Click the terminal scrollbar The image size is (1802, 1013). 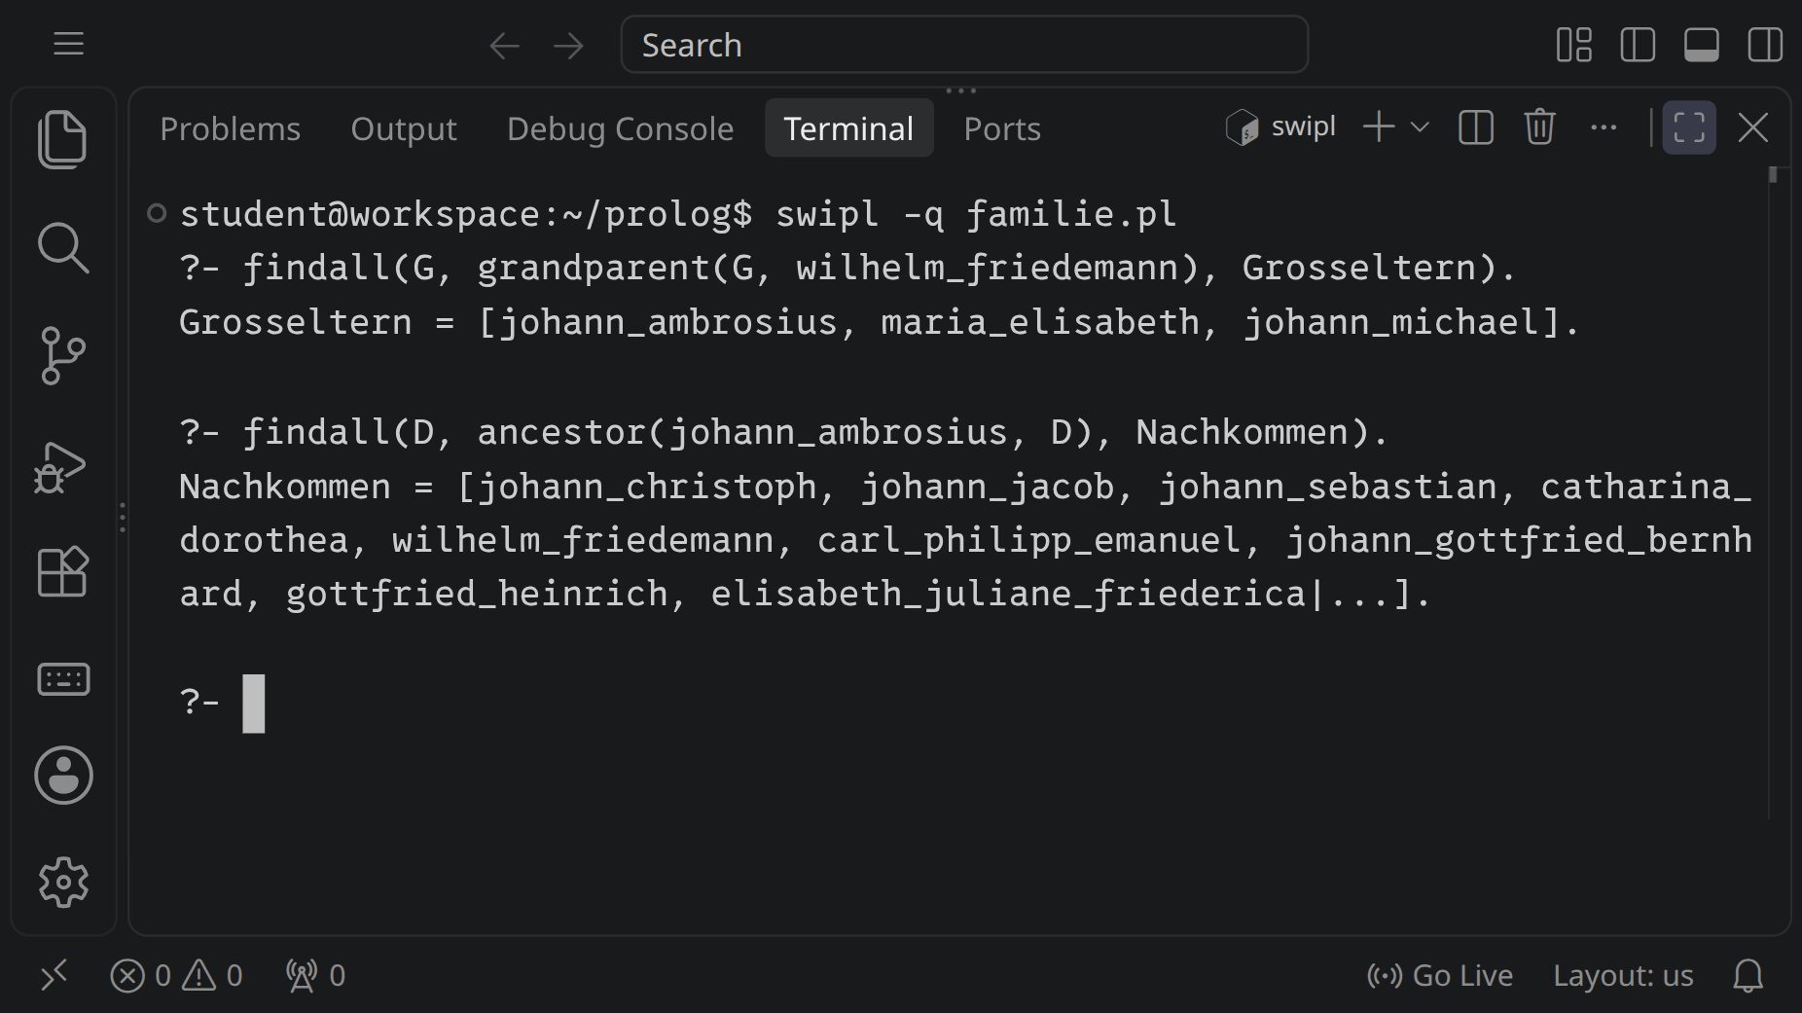tap(1773, 175)
